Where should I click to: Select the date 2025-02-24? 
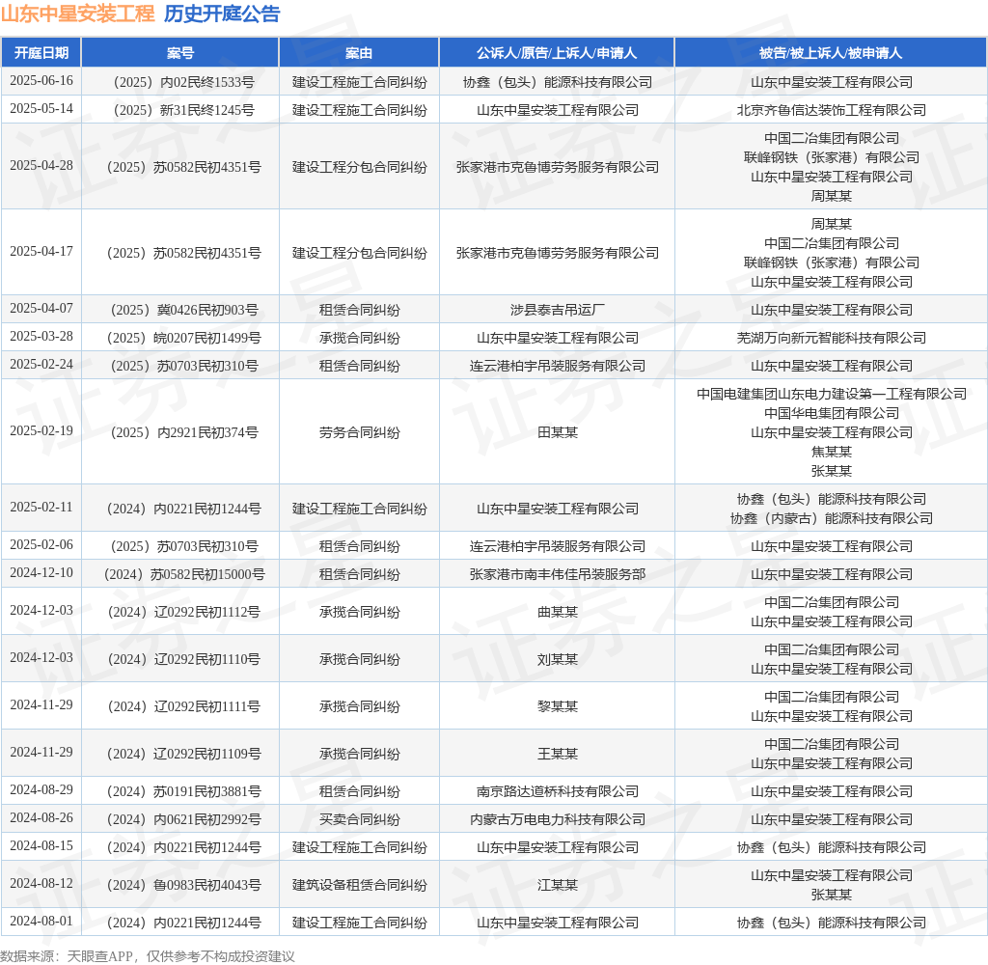coord(41,364)
